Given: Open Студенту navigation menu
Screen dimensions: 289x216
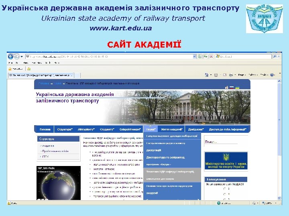Looking at the screenshot, I should pyautogui.click(x=107, y=130).
